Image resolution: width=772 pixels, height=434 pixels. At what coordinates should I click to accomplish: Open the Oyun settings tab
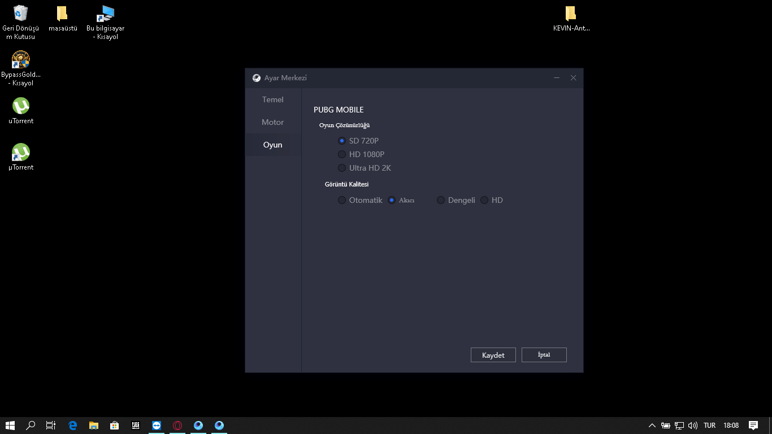(273, 145)
